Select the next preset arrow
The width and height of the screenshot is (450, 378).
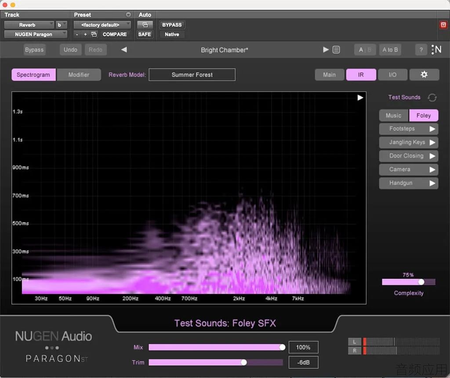[x=326, y=50]
